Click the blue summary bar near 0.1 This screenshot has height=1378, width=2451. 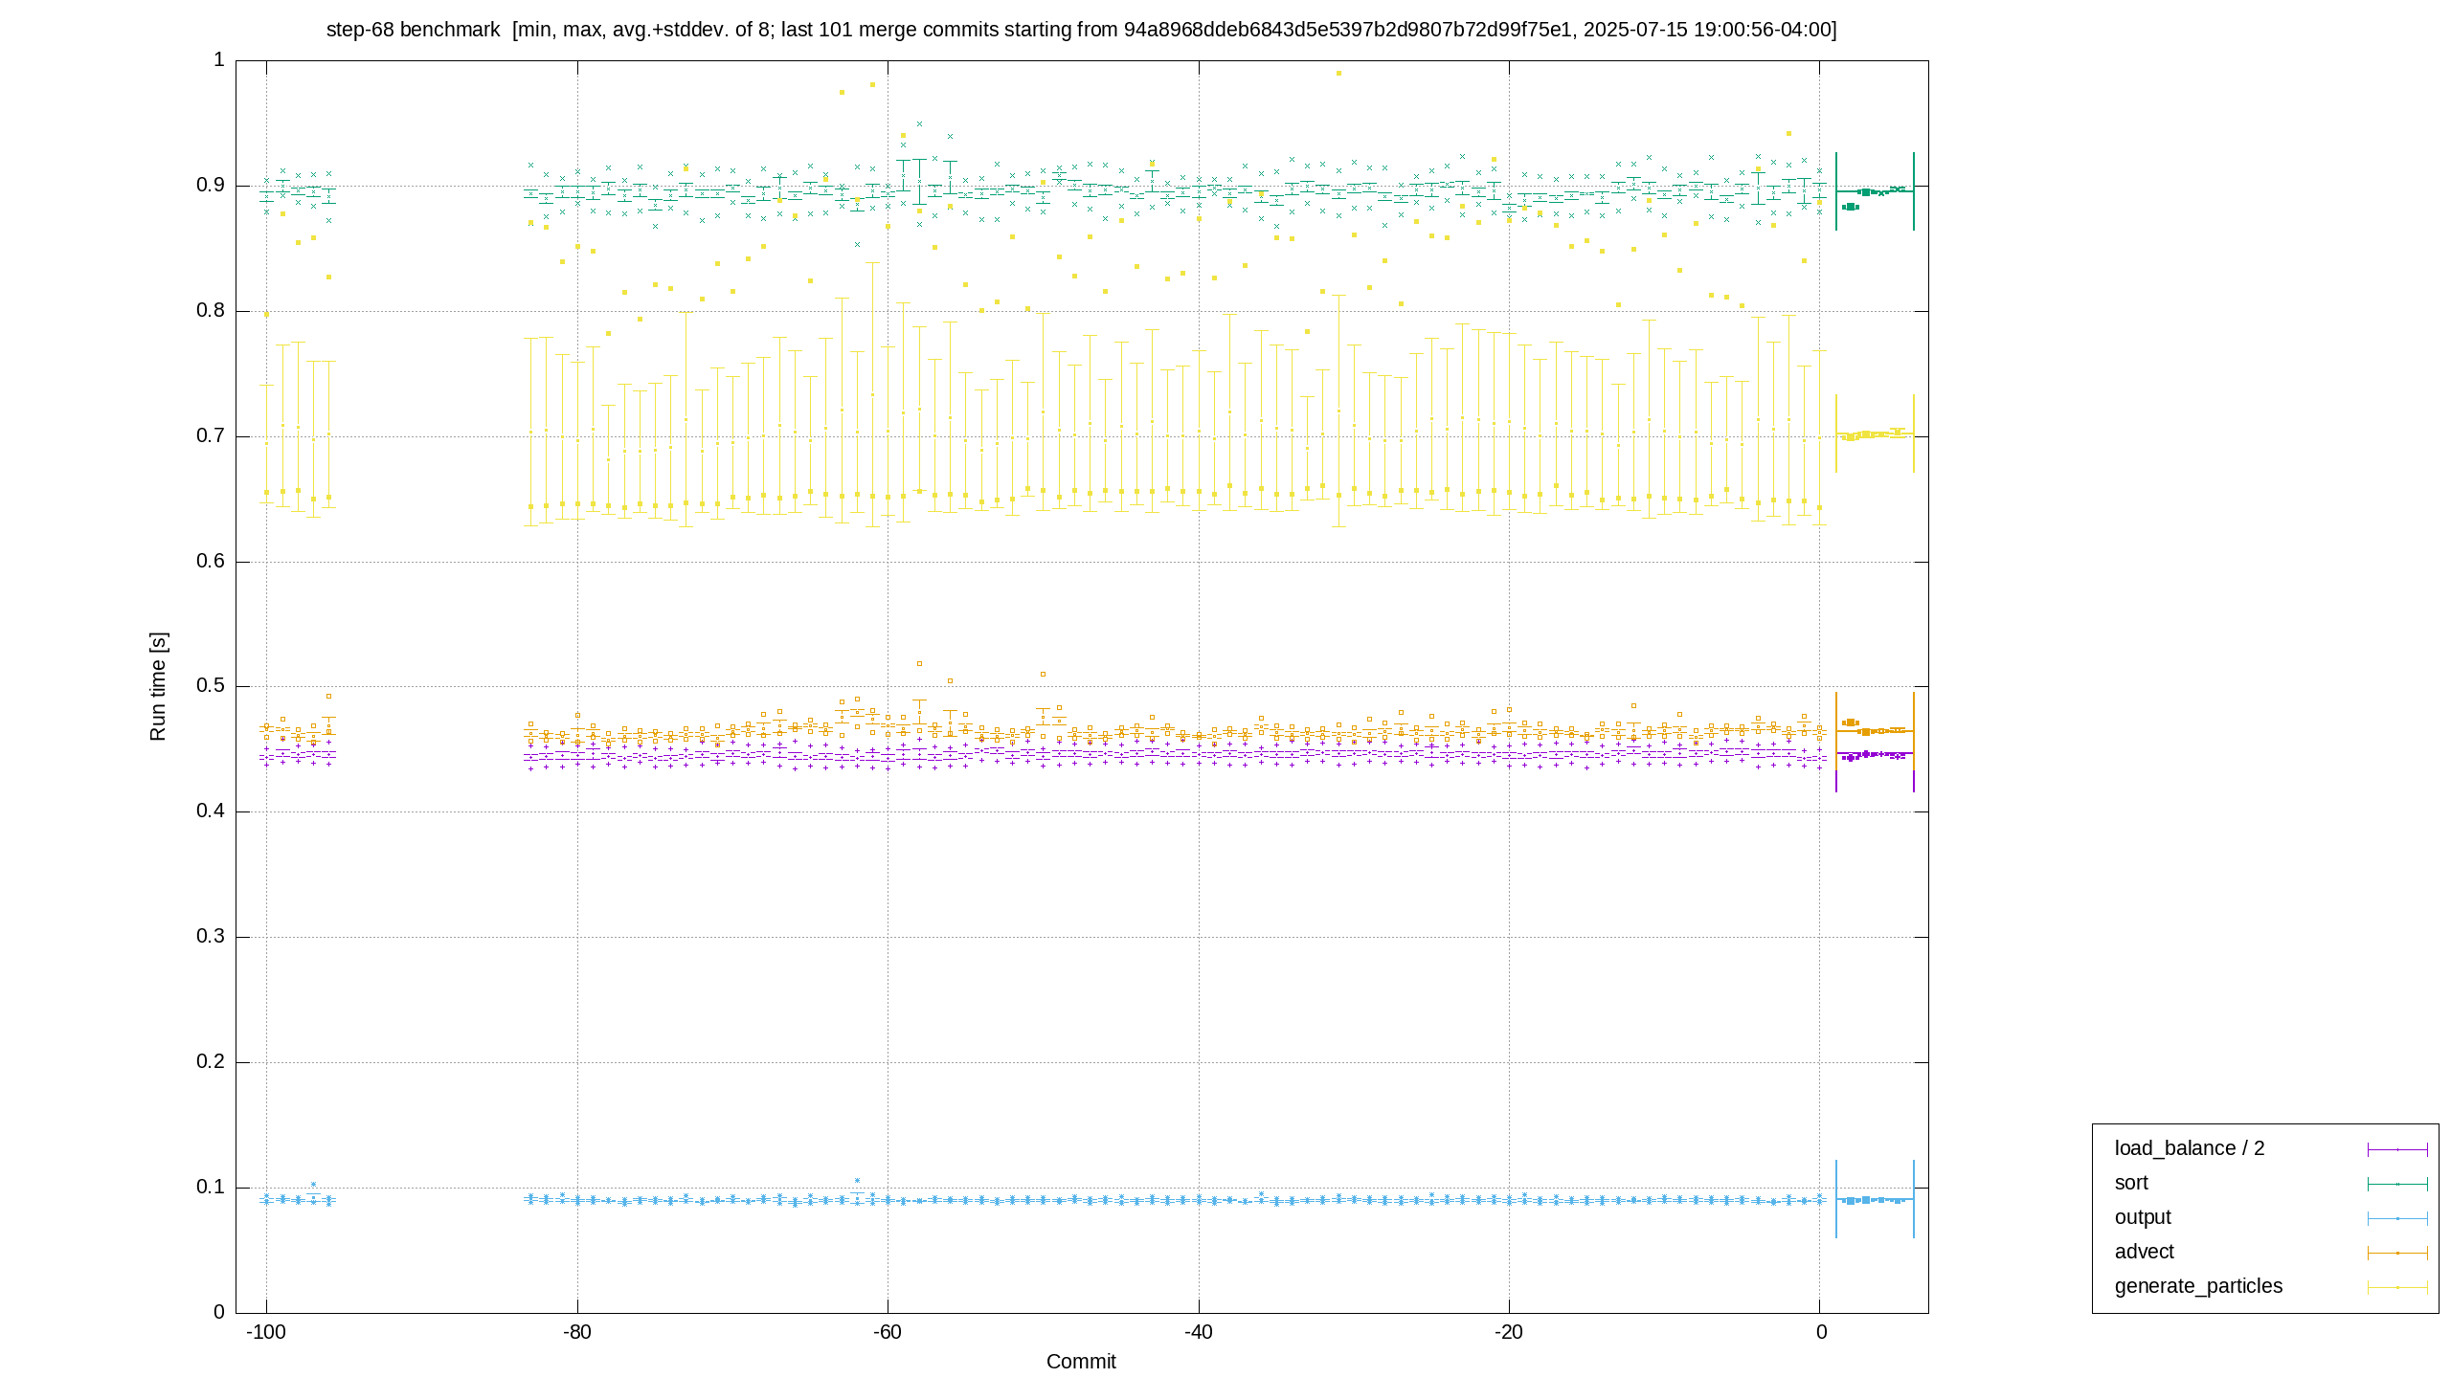(1875, 1199)
